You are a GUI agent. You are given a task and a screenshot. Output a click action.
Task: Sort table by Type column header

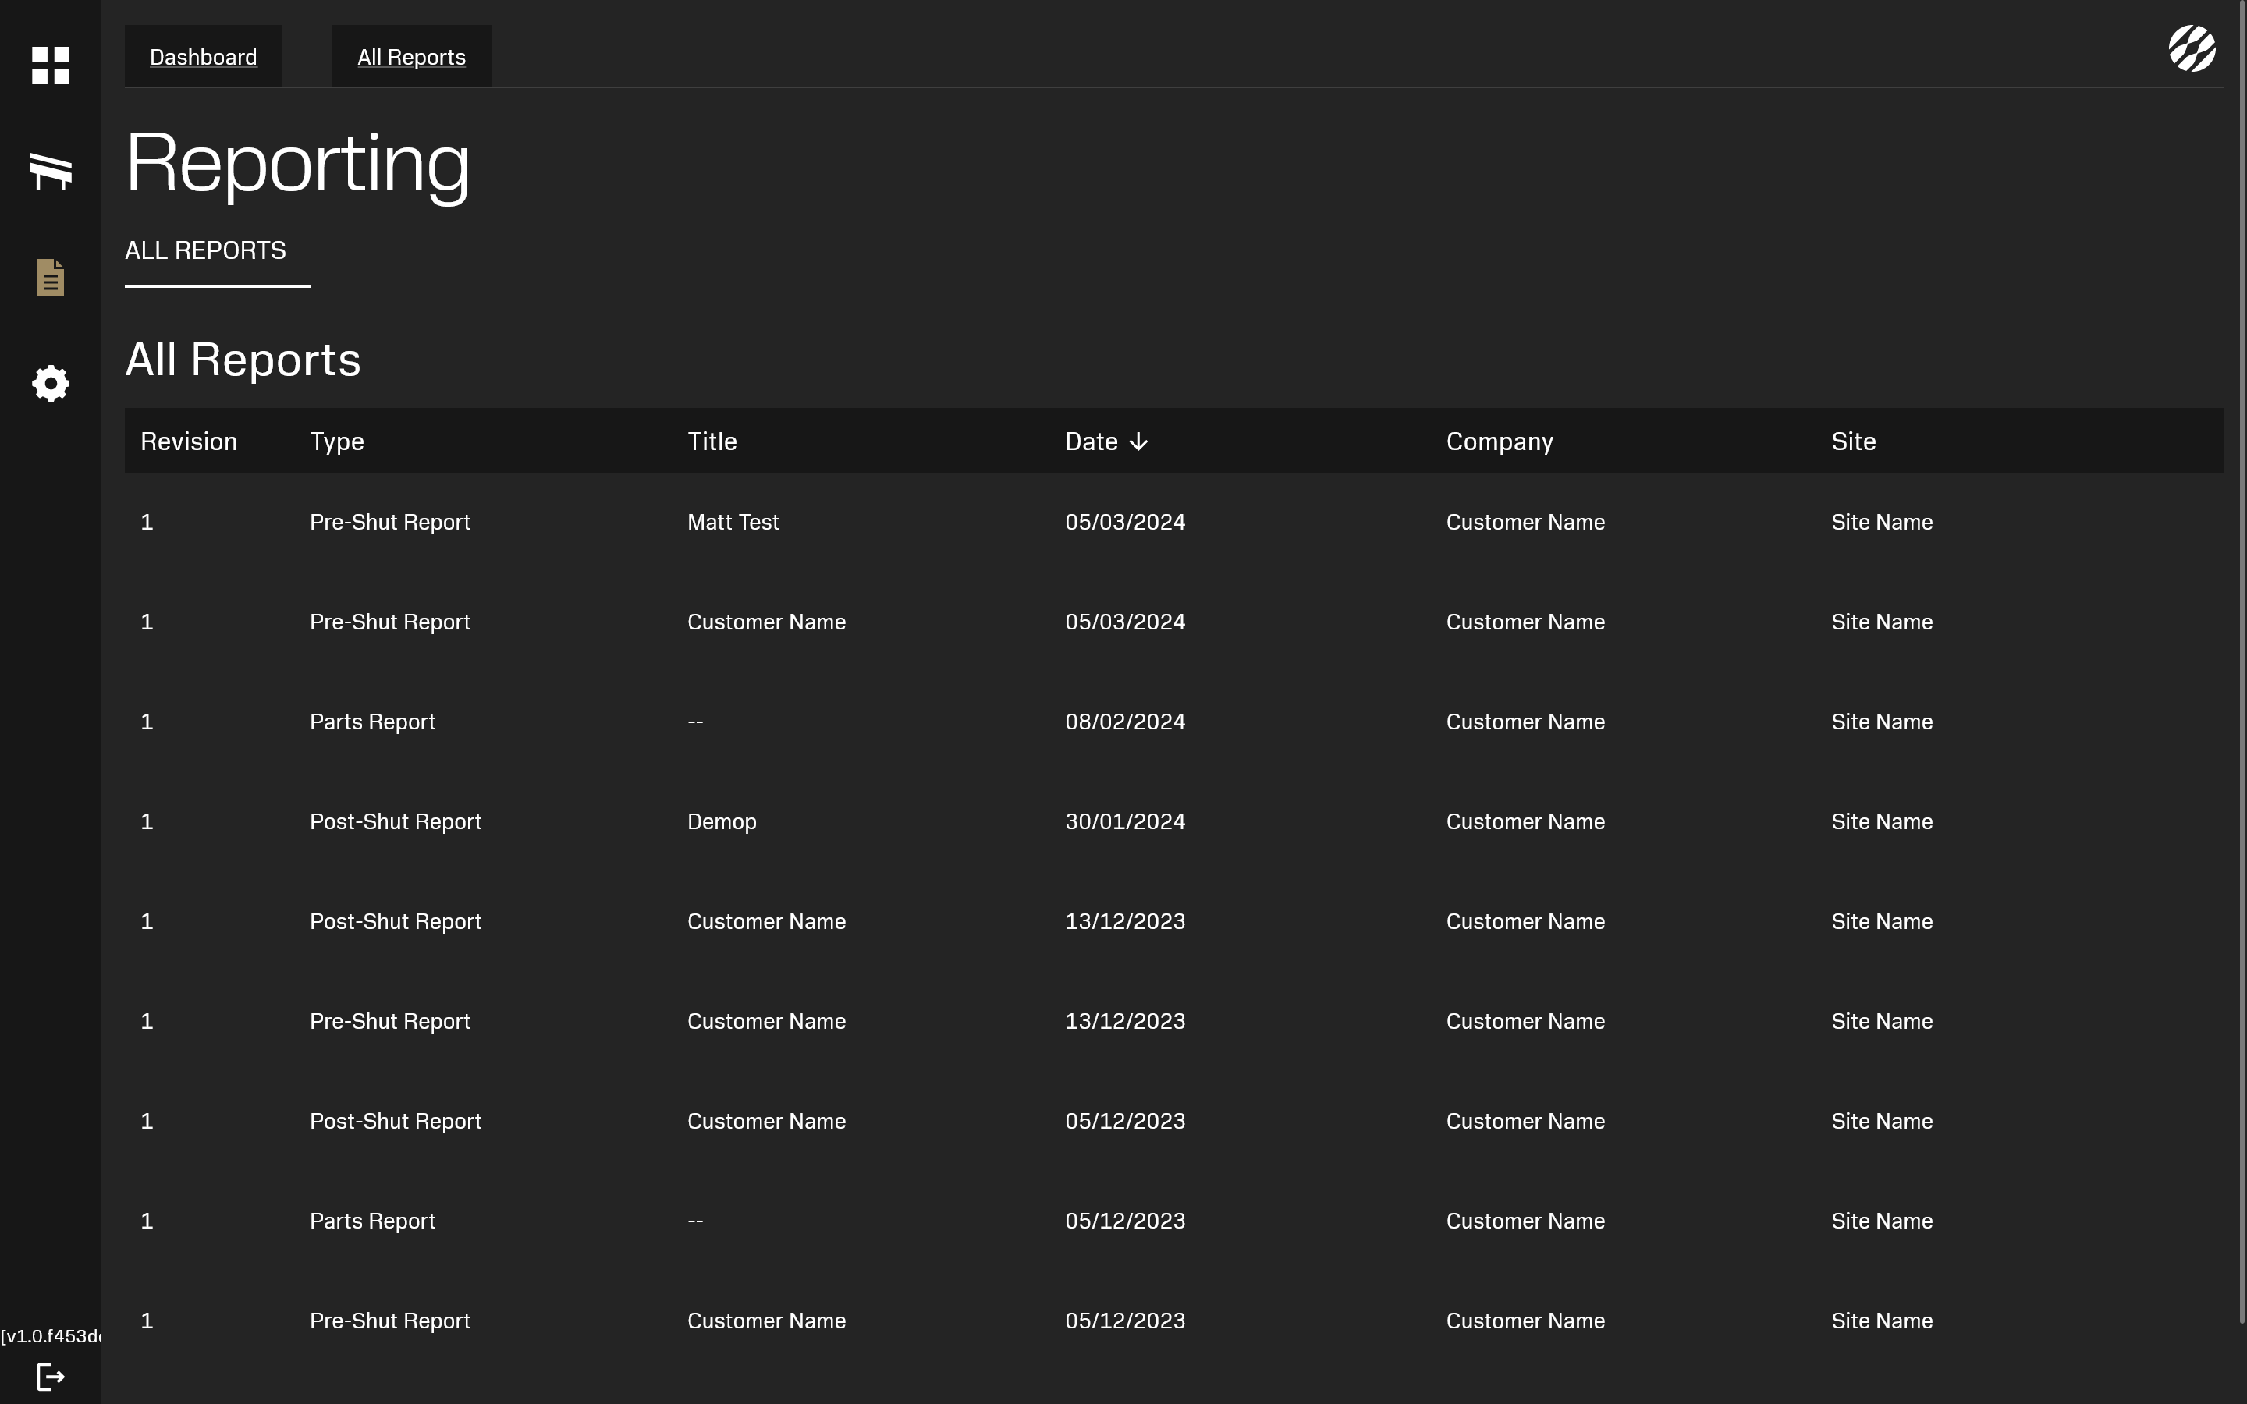pyautogui.click(x=336, y=442)
